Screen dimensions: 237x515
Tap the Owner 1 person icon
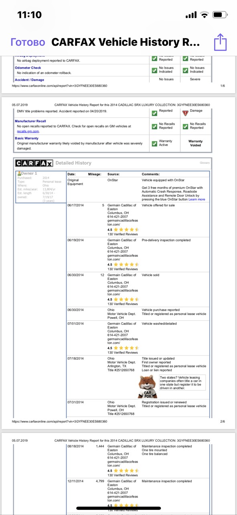(19, 173)
